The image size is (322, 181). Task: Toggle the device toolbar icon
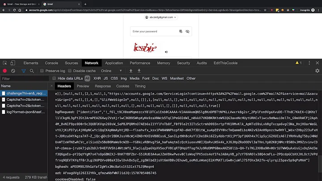[13, 63]
